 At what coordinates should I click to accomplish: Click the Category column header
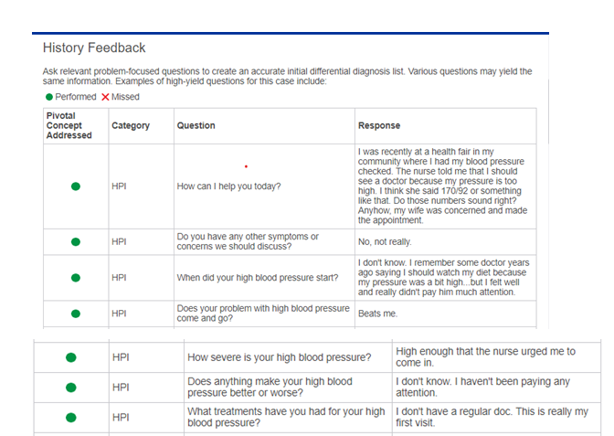[131, 126]
